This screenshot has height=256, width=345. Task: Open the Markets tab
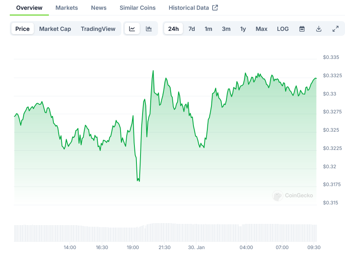point(67,8)
